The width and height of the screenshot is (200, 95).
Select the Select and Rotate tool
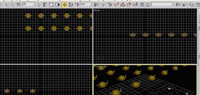(x=71, y=5)
